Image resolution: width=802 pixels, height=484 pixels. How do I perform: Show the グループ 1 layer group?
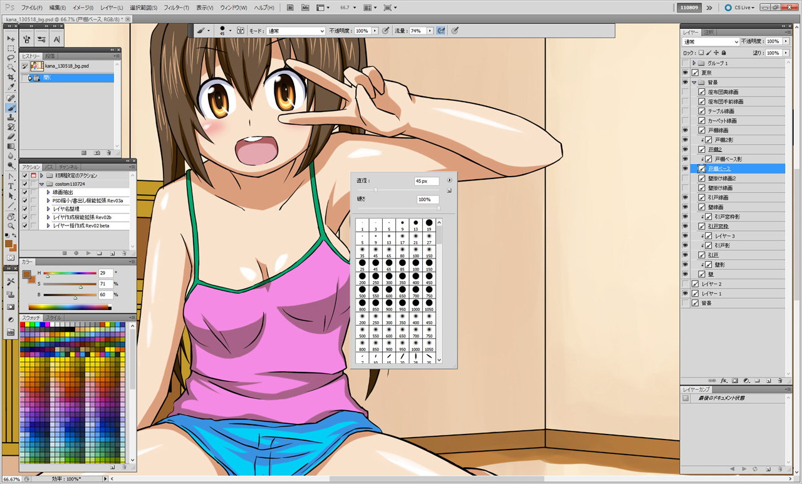pyautogui.click(x=685, y=63)
